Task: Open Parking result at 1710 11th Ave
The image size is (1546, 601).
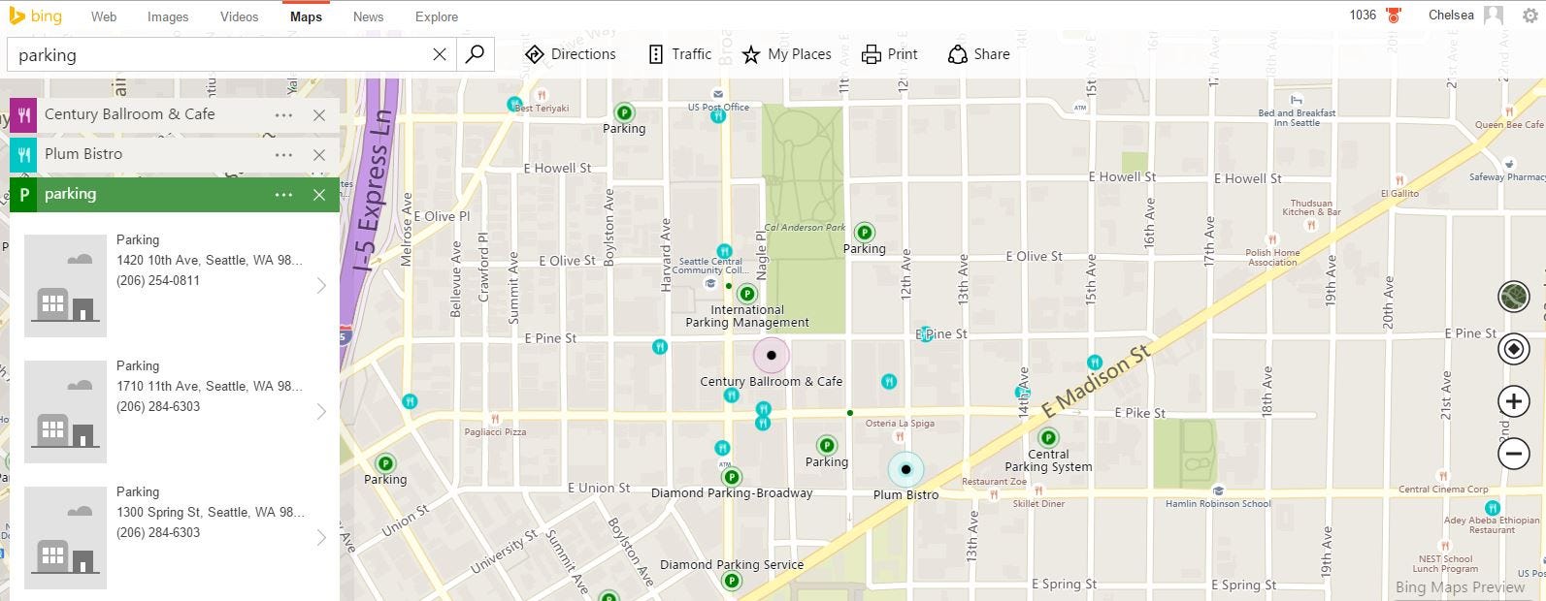Action: 175,411
